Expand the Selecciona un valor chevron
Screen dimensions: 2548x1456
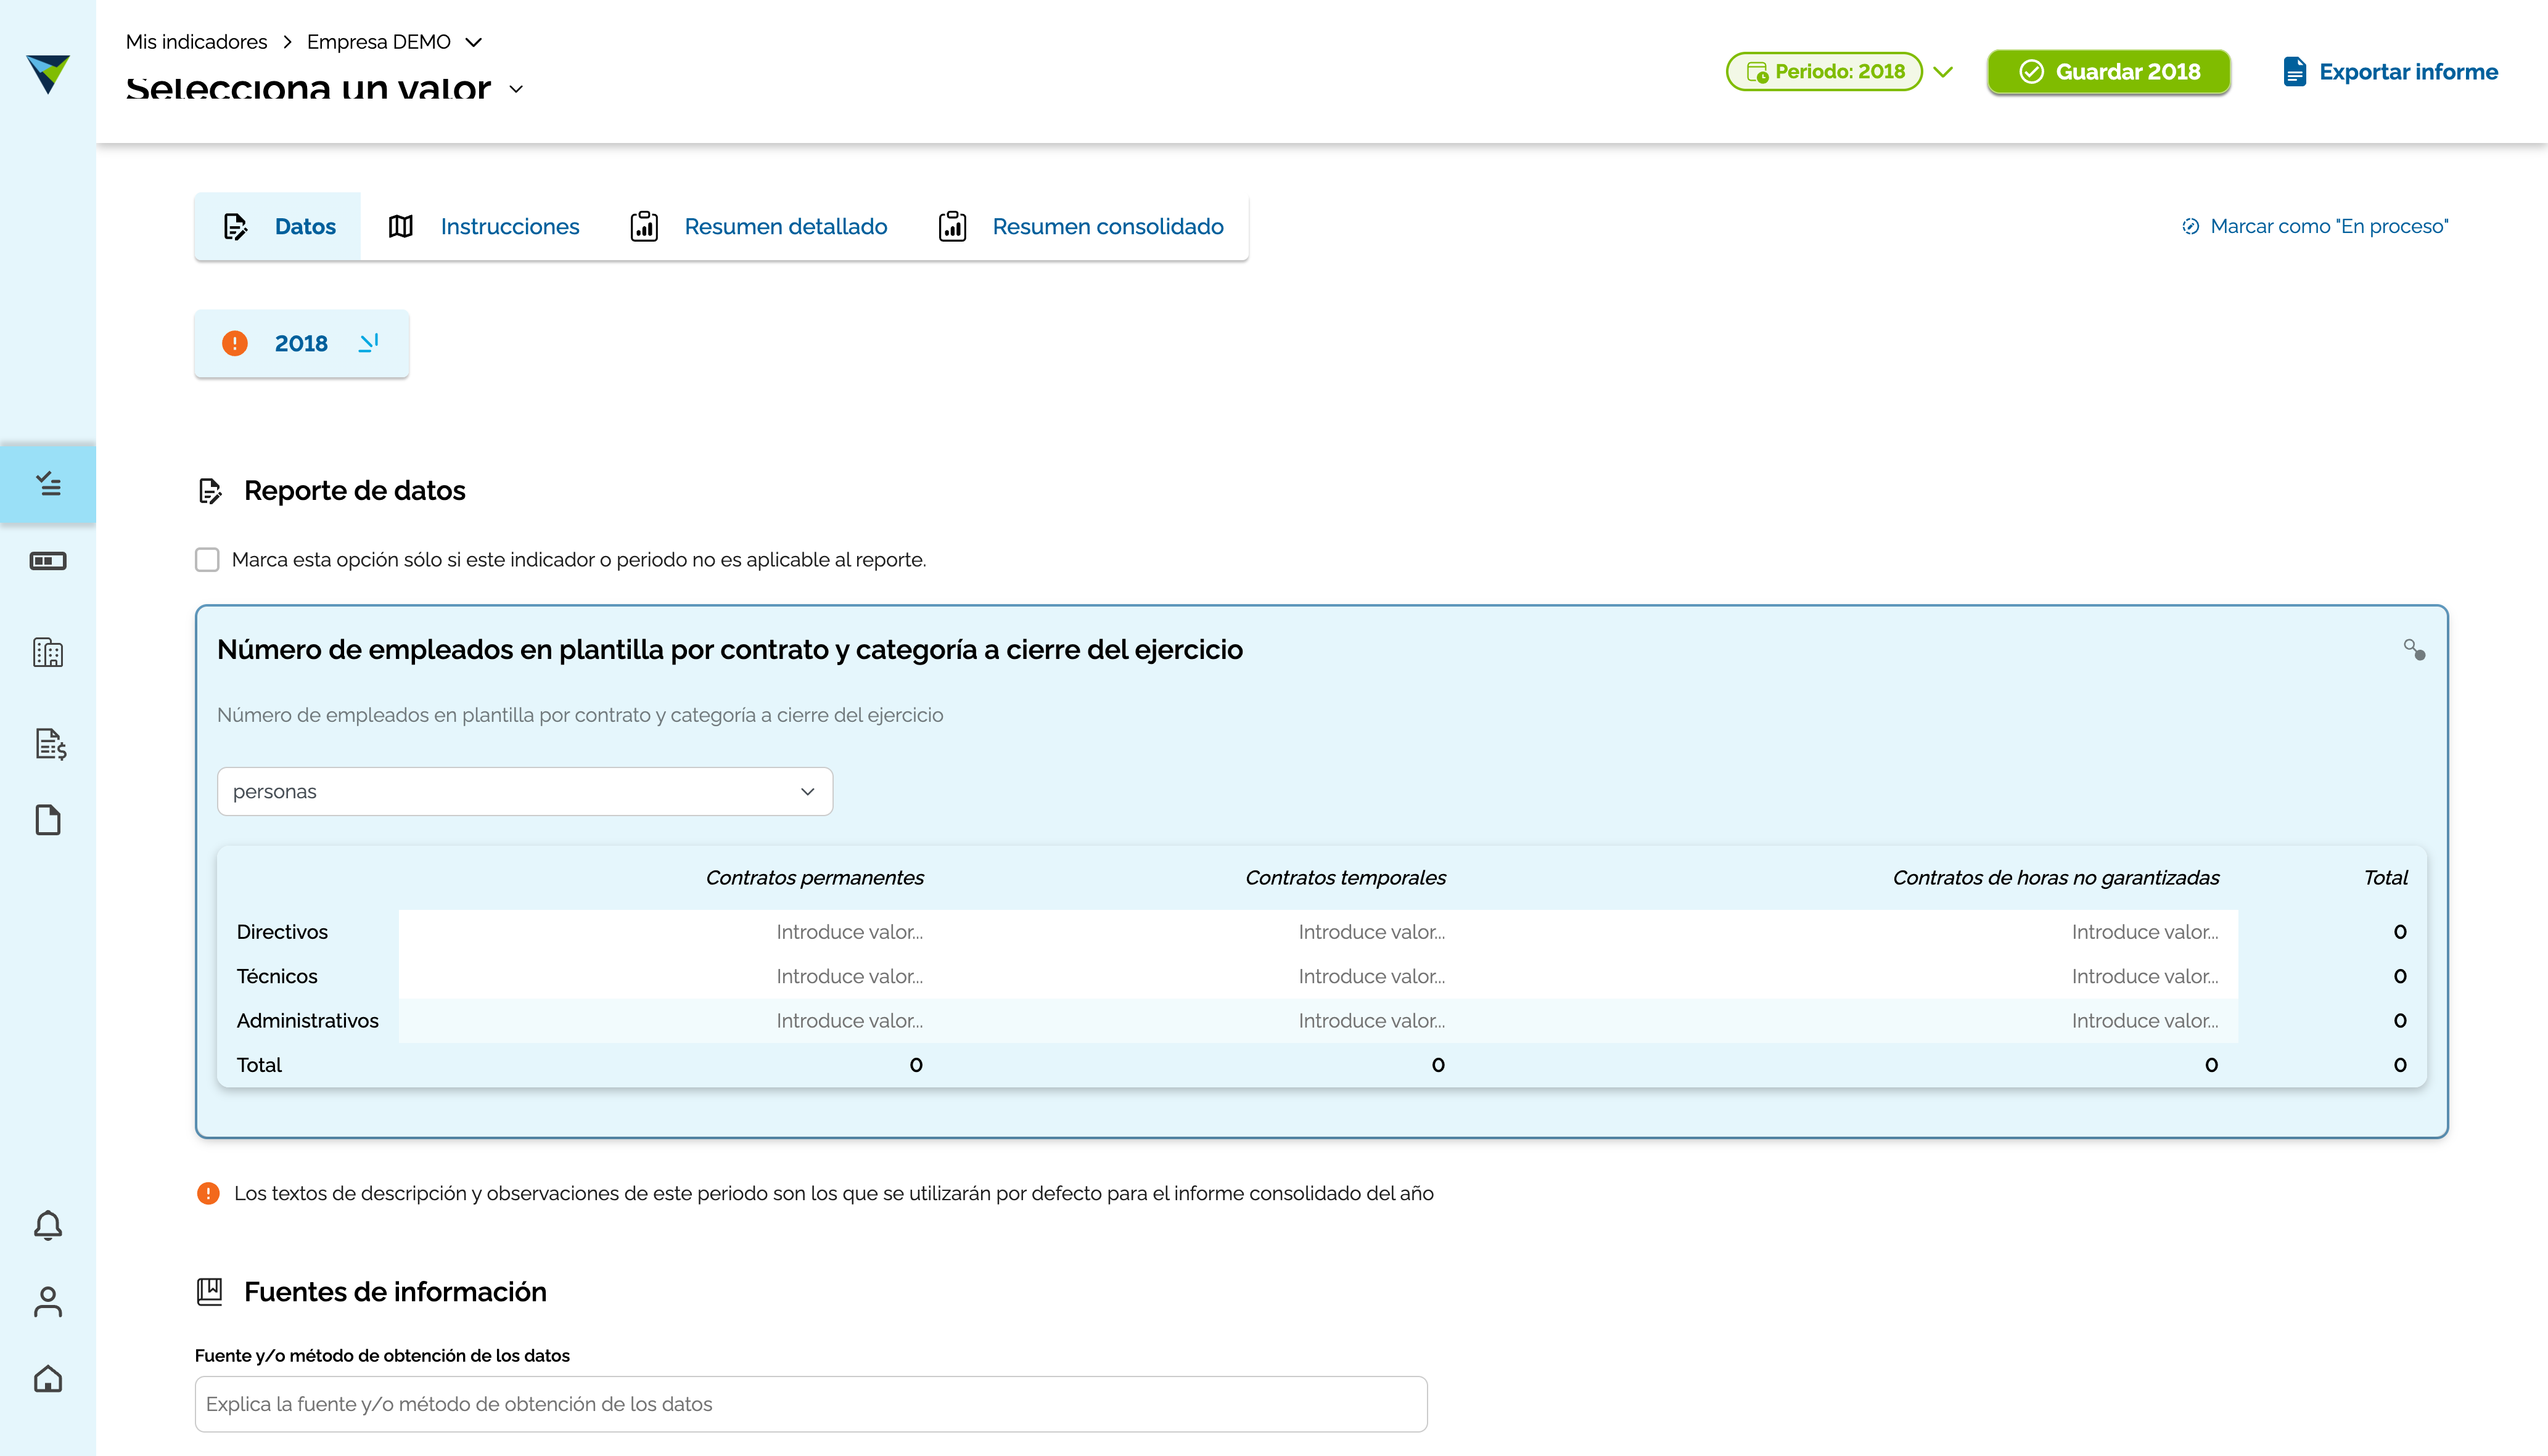[516, 89]
